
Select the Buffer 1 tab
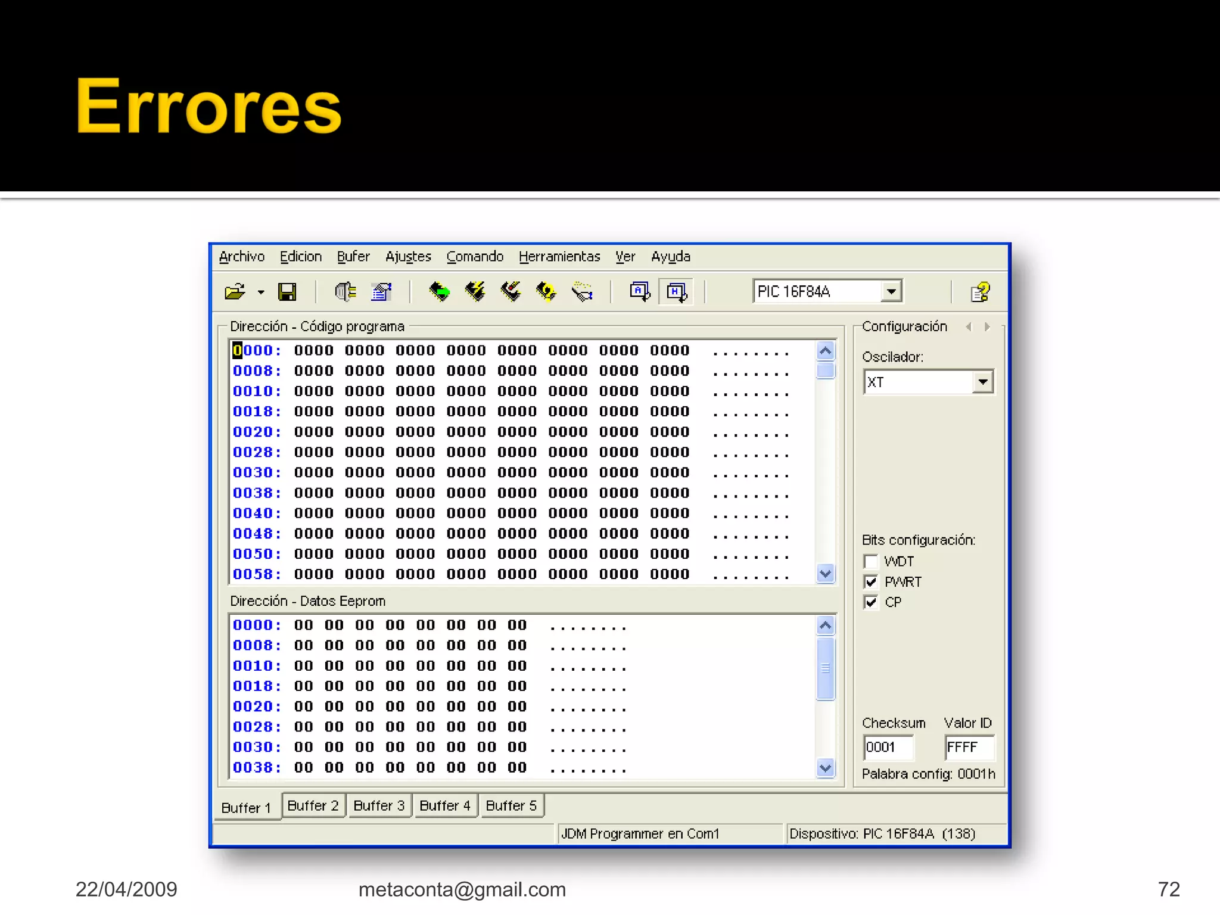click(247, 808)
